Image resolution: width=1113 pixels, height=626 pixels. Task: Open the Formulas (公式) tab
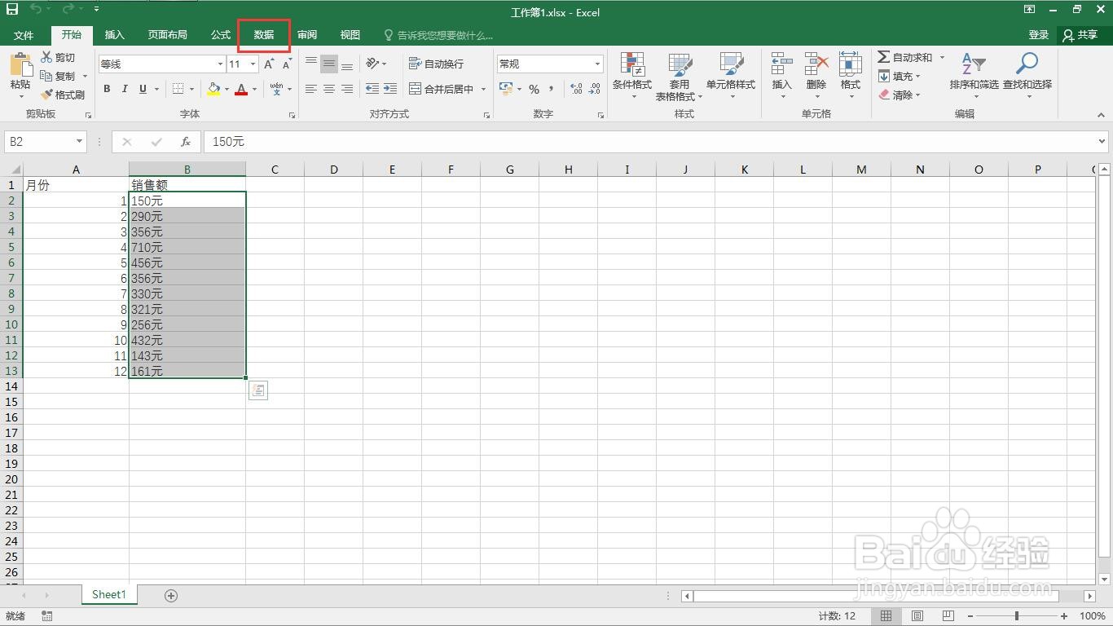221,35
